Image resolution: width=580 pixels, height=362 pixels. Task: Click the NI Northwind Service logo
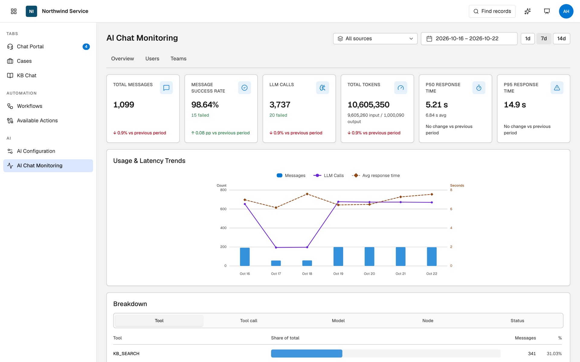tap(31, 11)
